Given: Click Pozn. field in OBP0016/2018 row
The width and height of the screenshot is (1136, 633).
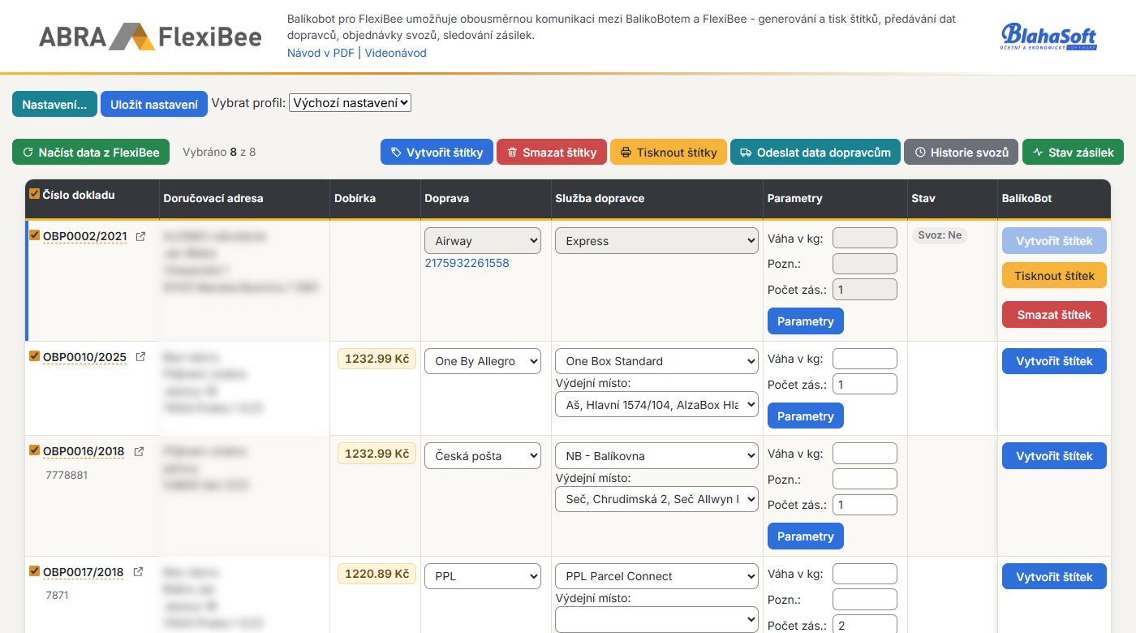Looking at the screenshot, I should pyautogui.click(x=865, y=479).
